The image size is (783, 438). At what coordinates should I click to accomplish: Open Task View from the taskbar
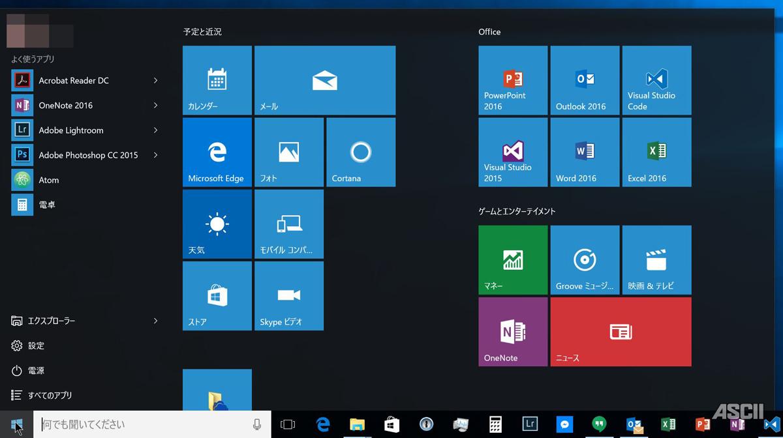288,424
